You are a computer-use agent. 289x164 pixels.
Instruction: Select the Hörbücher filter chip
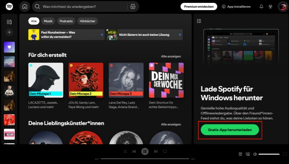click(x=87, y=21)
